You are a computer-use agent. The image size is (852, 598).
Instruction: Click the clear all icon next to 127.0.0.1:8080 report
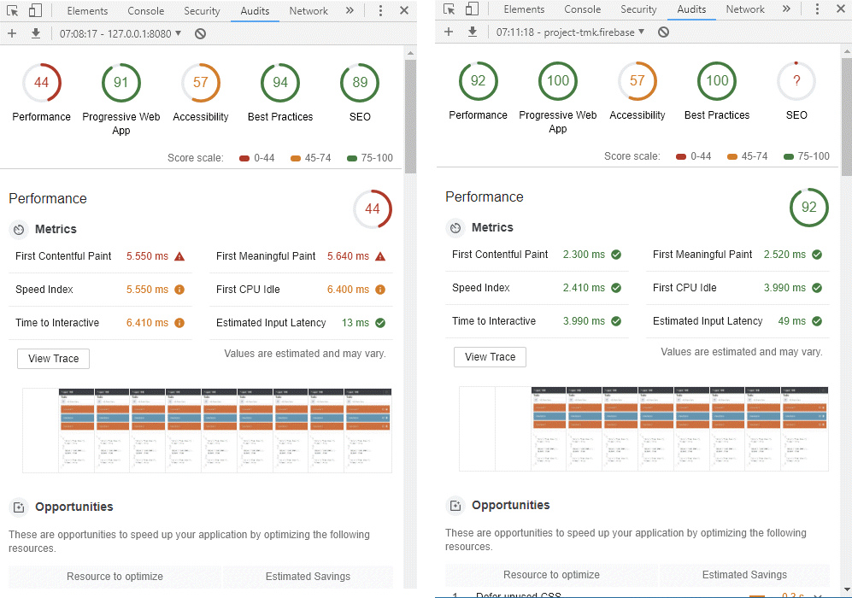(x=200, y=34)
